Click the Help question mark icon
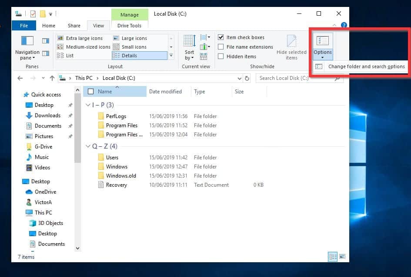The width and height of the screenshot is (411, 277). point(344,25)
